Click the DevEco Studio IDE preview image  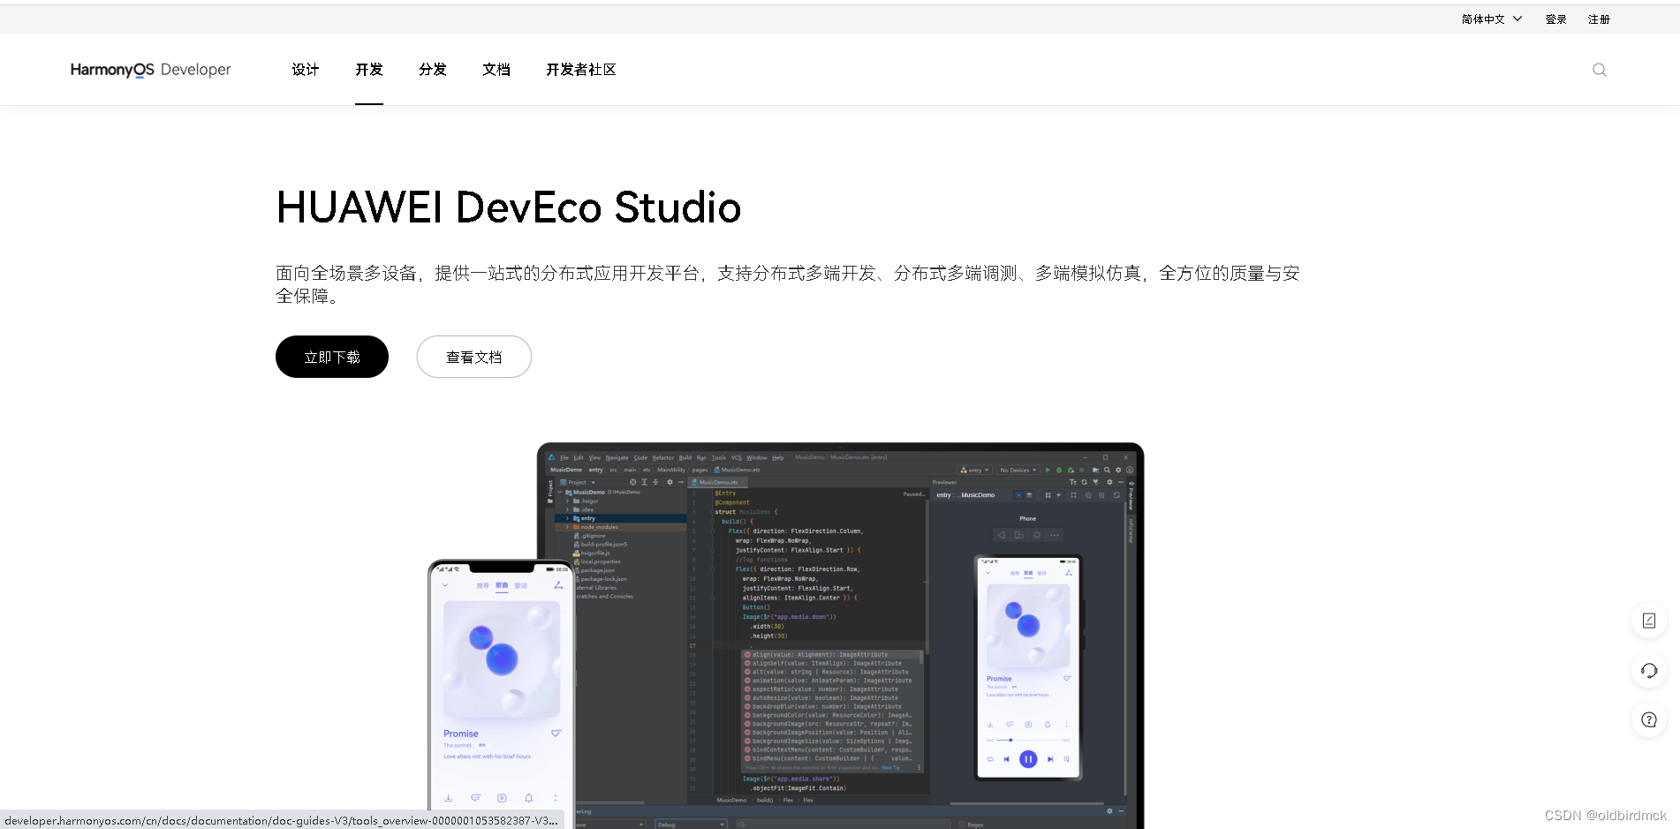tap(786, 636)
